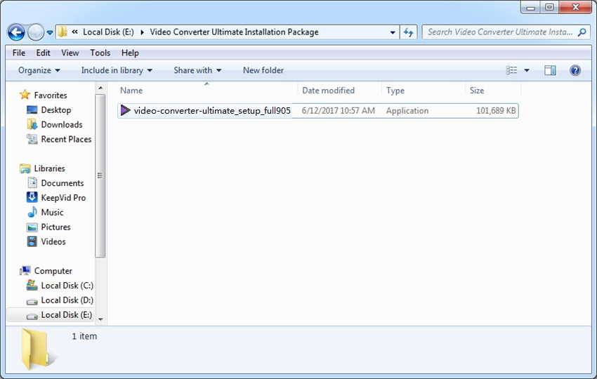Click the 101,689 KB size cell
Viewport: 597px width, 379px height.
(496, 111)
